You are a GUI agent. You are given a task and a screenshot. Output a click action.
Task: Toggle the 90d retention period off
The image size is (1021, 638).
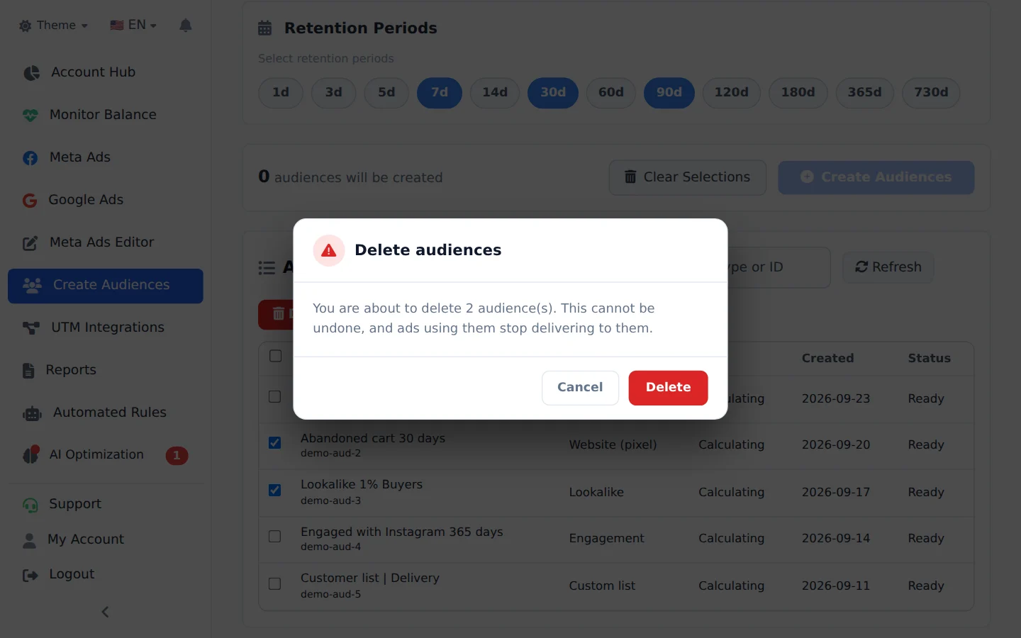coord(669,93)
